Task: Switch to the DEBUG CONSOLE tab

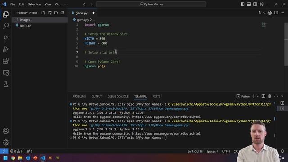Action: 118,96
